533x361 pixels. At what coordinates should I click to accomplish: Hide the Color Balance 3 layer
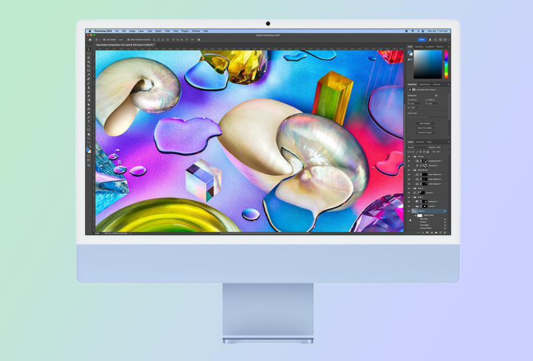(x=409, y=174)
